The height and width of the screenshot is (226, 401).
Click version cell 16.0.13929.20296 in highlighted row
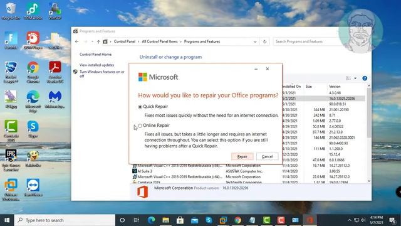pos(342,99)
